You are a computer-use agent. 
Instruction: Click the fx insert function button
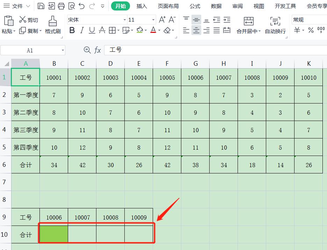(97, 50)
